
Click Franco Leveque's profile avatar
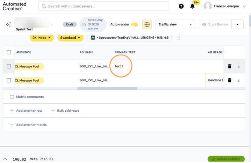[x=208, y=6]
